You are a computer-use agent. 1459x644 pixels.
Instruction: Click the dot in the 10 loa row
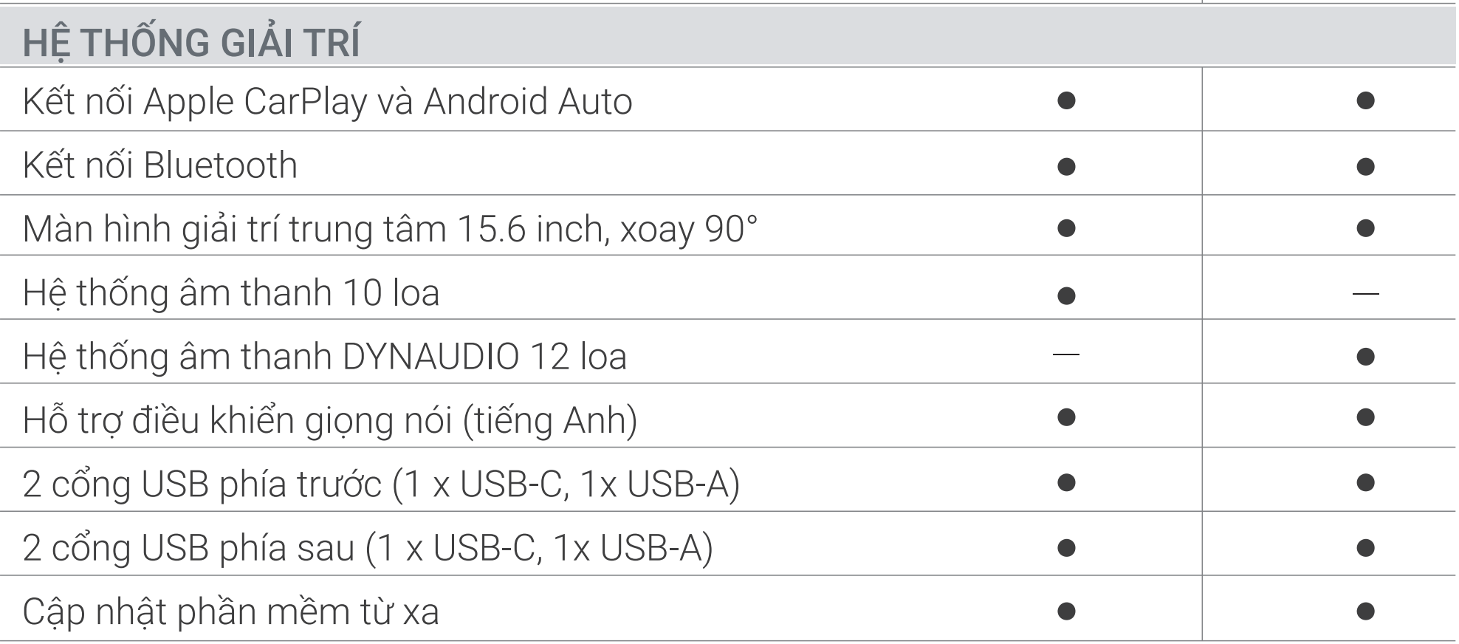pos(1065,295)
